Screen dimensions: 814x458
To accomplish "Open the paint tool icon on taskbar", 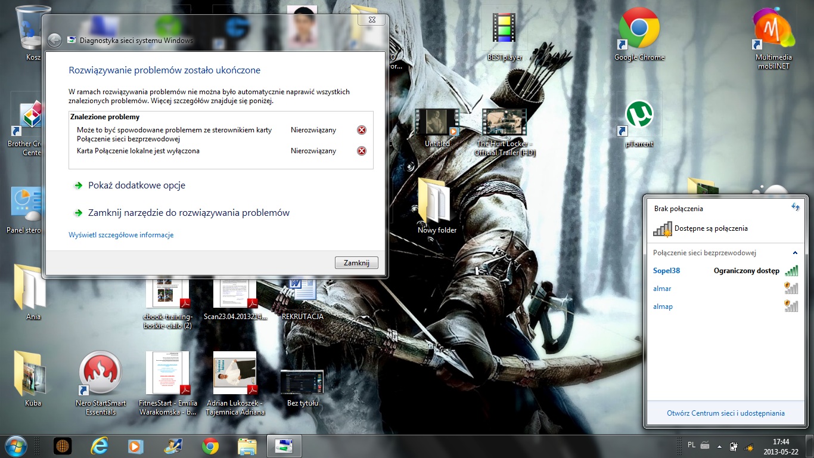I will tap(173, 445).
